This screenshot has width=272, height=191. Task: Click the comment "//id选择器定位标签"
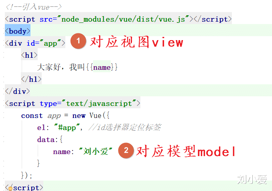(x=125, y=127)
